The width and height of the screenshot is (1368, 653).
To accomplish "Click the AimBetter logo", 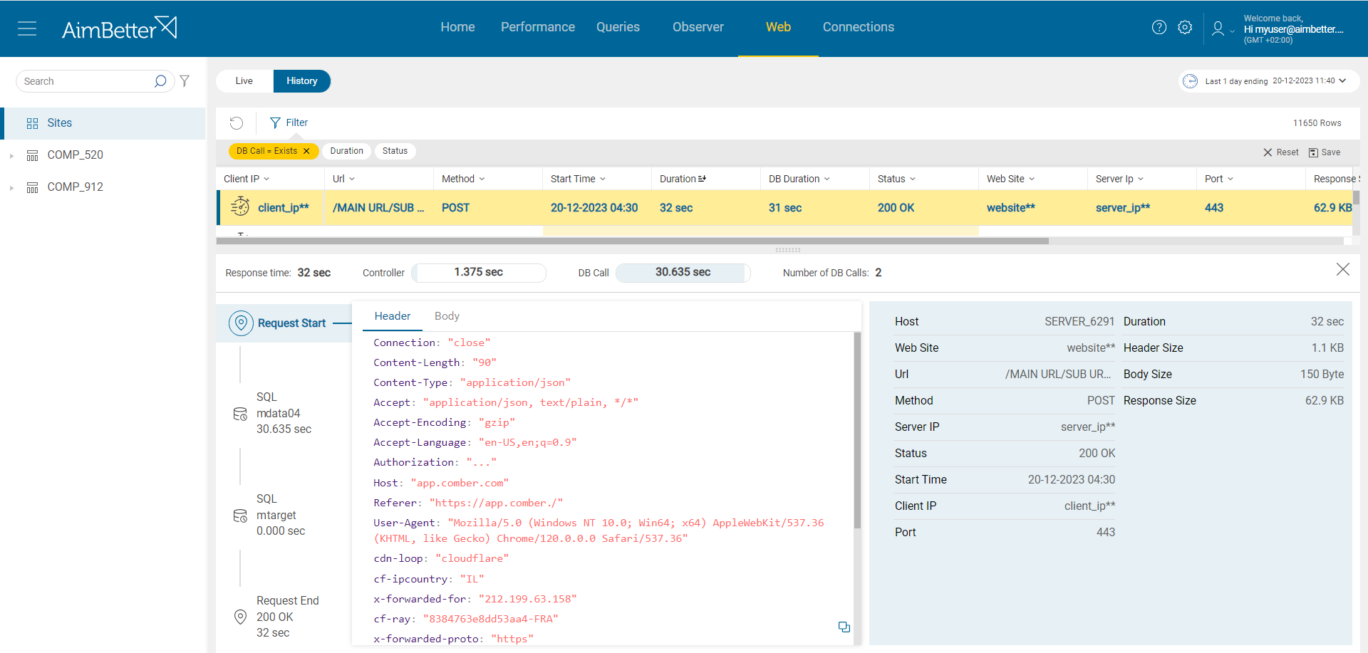I will (120, 28).
